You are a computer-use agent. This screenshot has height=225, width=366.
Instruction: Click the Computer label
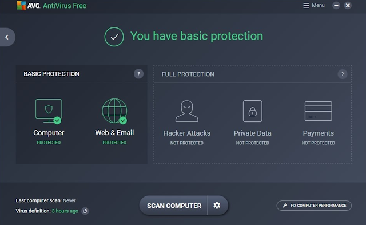[49, 133]
